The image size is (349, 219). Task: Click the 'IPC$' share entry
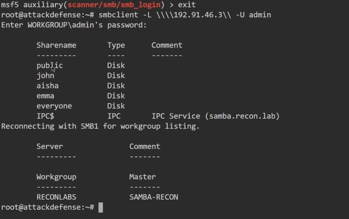(45, 116)
